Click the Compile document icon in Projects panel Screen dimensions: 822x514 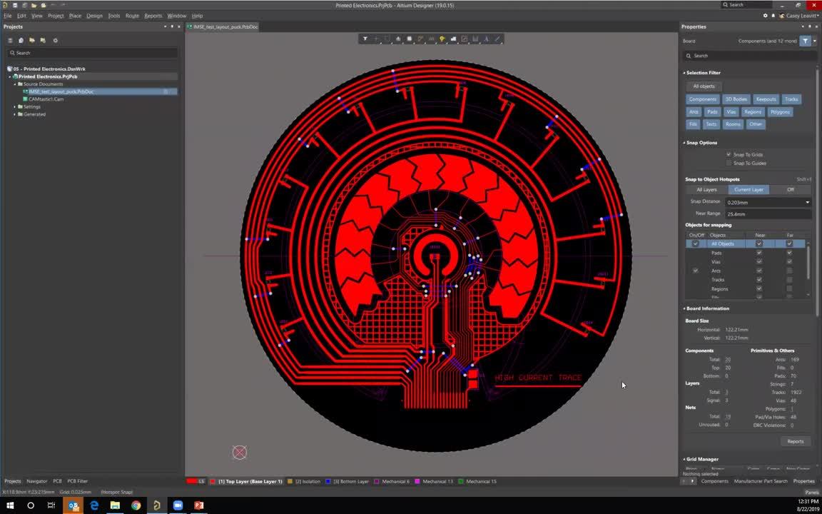coord(20,40)
